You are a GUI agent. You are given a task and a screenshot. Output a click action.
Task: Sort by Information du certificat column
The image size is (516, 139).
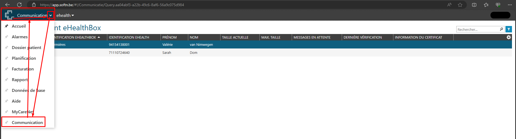pyautogui.click(x=418, y=37)
